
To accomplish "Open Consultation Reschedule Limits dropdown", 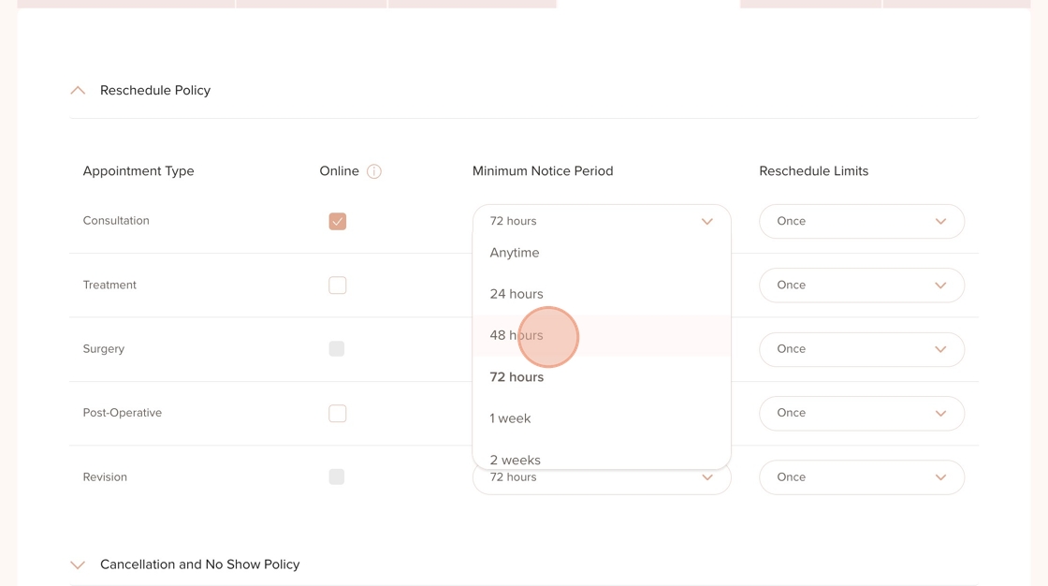I will pyautogui.click(x=861, y=222).
